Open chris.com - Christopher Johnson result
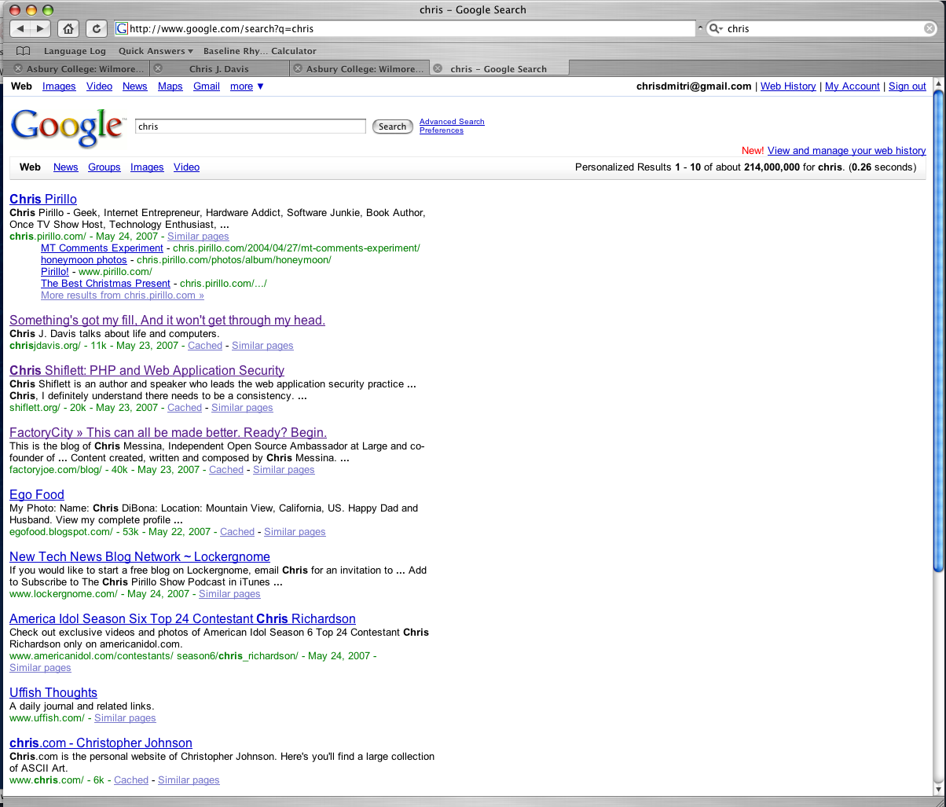The height and width of the screenshot is (807, 946). point(101,743)
